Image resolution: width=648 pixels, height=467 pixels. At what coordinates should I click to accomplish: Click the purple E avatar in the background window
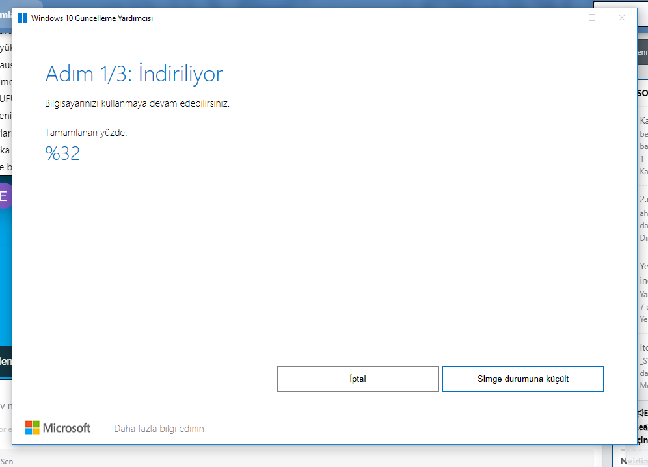[x=4, y=196]
